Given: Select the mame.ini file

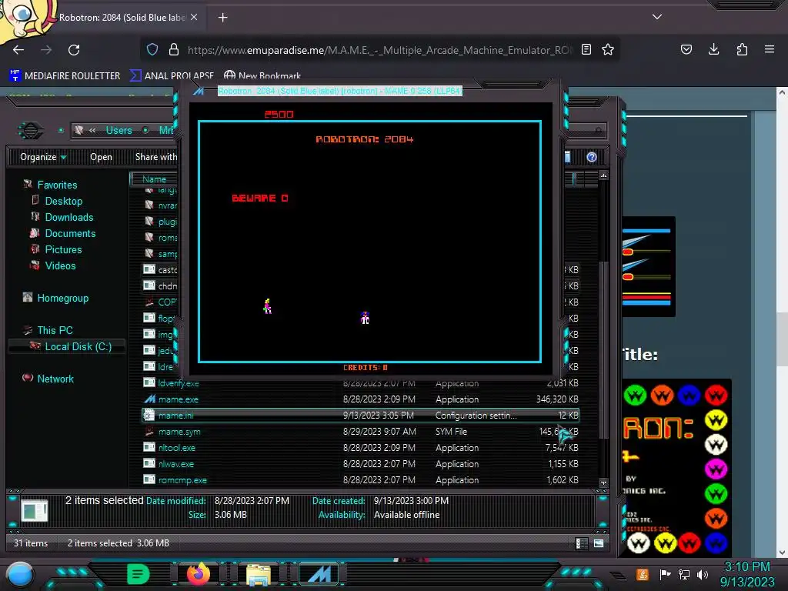Looking at the screenshot, I should coord(360,416).
